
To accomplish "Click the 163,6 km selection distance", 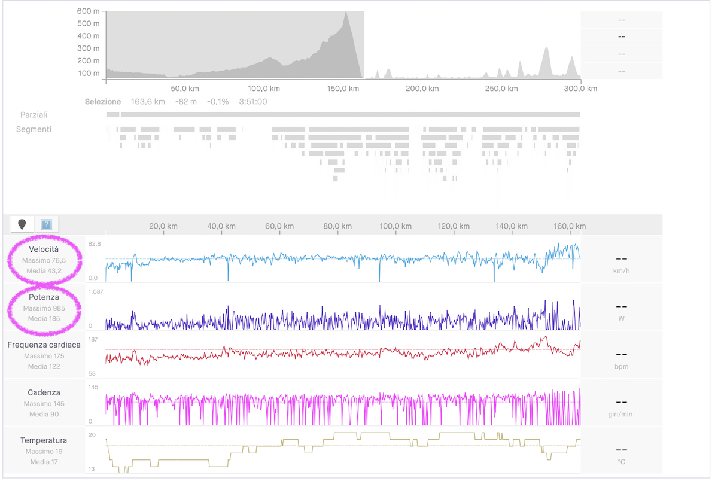I will pyautogui.click(x=148, y=102).
